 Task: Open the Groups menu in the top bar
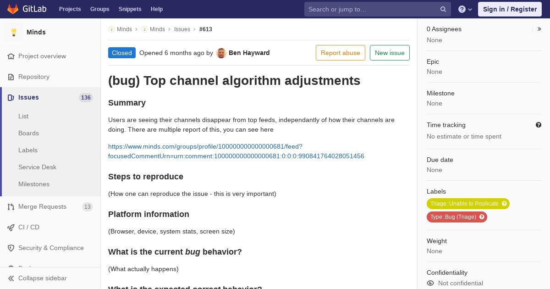click(x=99, y=9)
